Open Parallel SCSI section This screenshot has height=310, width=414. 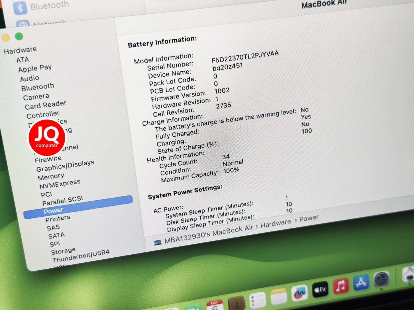[x=63, y=201]
